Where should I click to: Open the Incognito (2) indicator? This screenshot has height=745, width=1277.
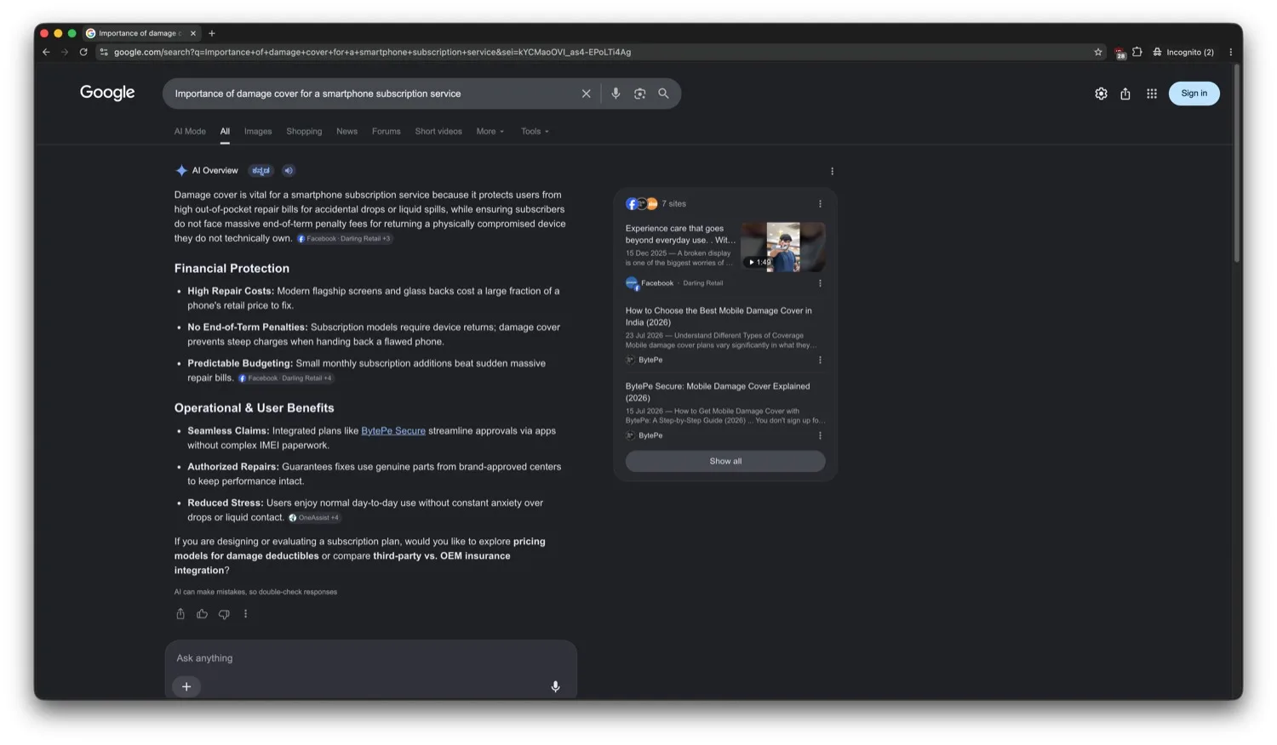pyautogui.click(x=1183, y=52)
